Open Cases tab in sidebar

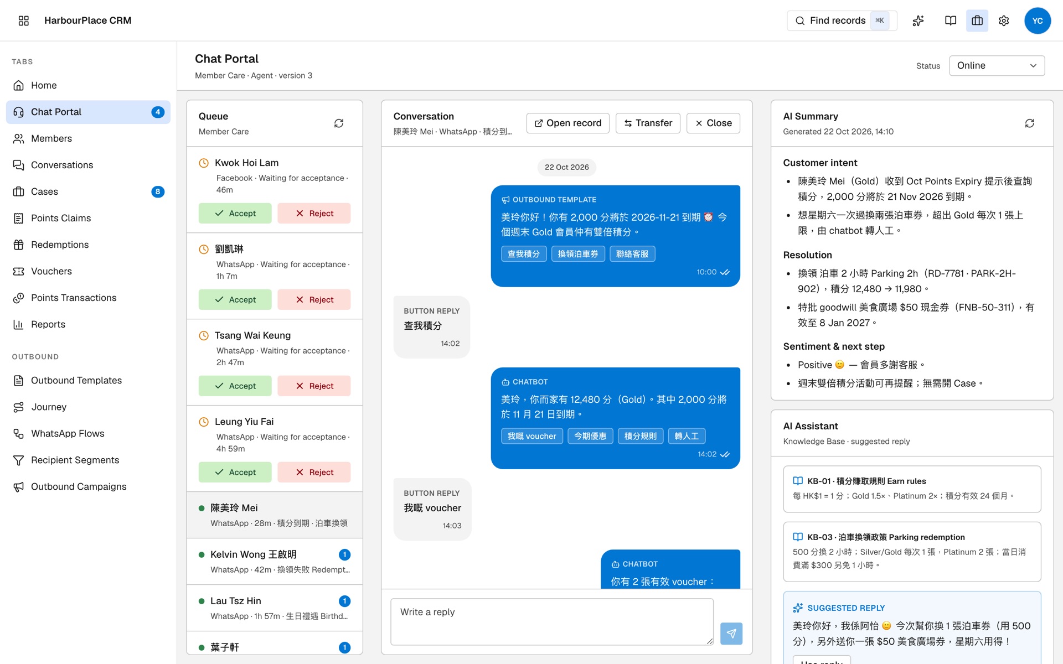click(x=89, y=191)
